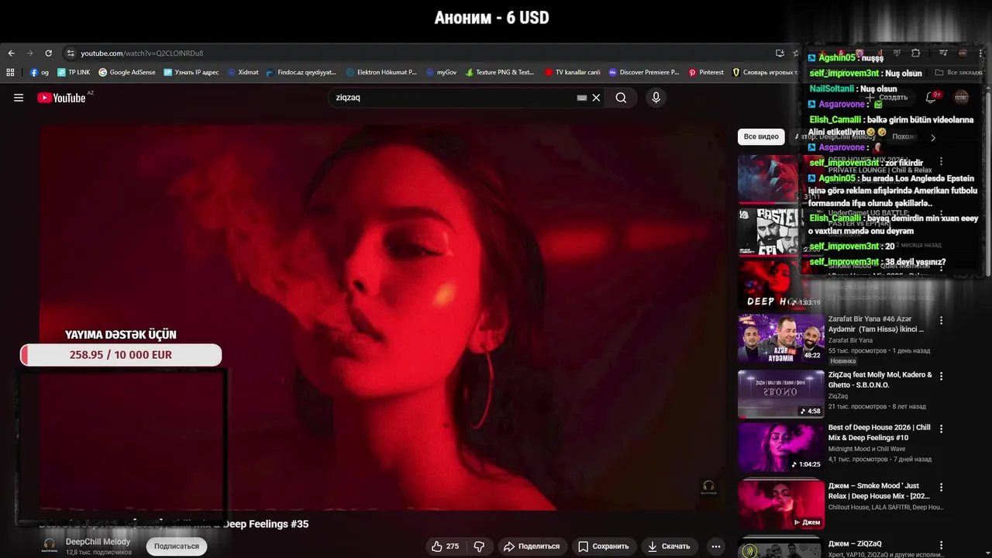Open options for Джем – ZiQZaQ
Image resolution: width=992 pixels, height=558 pixels.
point(942,545)
